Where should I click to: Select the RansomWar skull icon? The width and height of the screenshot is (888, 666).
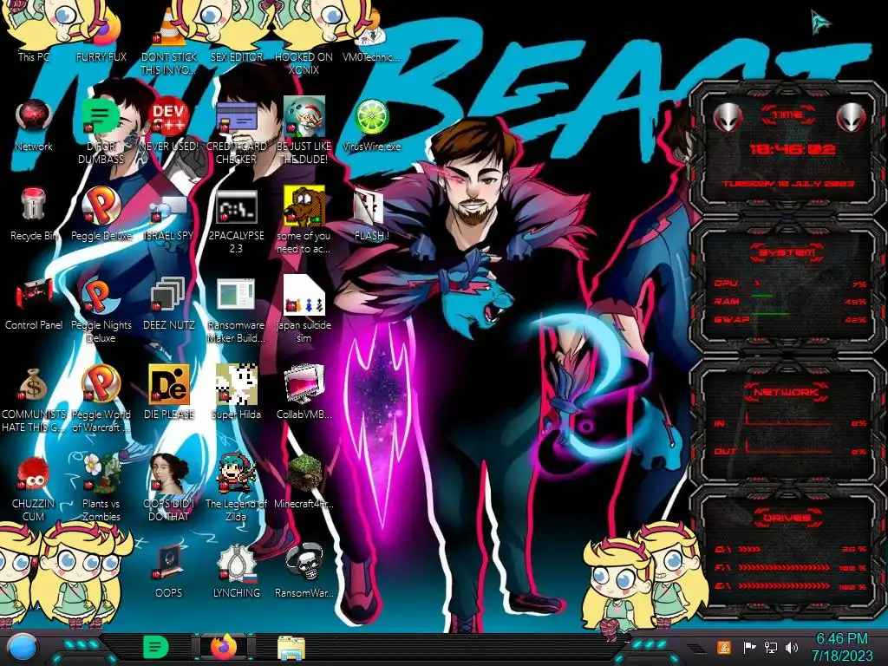tap(304, 572)
